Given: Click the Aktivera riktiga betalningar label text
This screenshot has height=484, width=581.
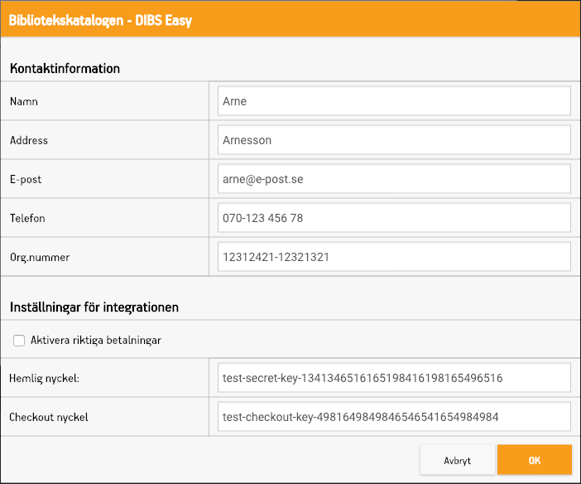Looking at the screenshot, I should tap(96, 341).
